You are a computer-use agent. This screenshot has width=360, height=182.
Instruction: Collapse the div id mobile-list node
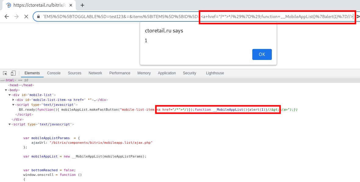tap(10, 95)
